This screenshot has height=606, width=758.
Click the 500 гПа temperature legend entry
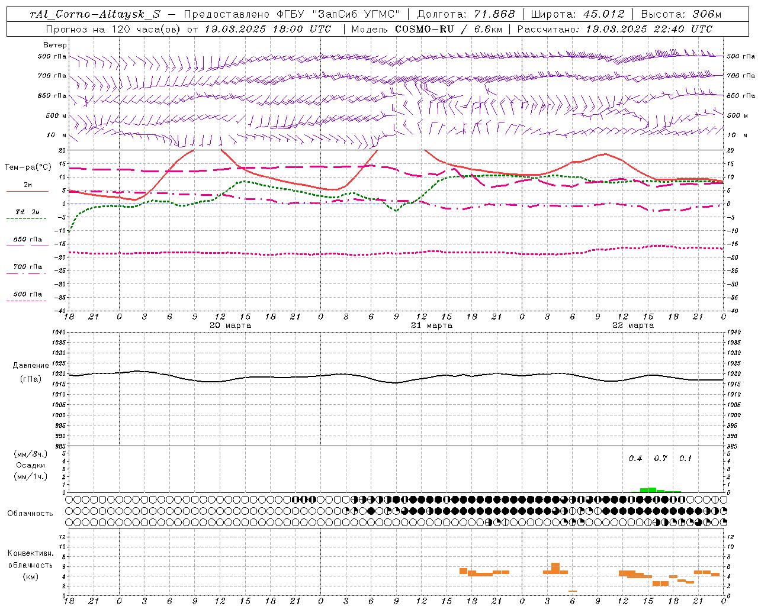[28, 294]
